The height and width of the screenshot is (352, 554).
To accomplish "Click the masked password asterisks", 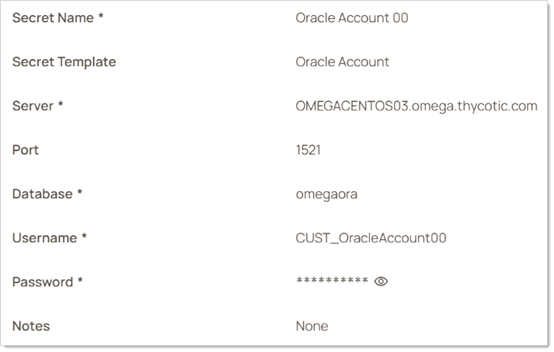I will click(331, 282).
